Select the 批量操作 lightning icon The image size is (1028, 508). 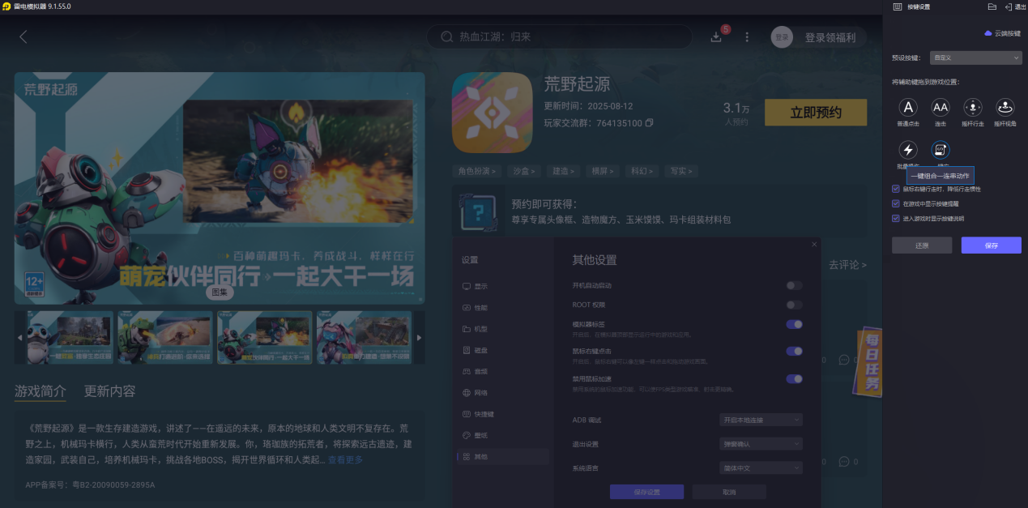pyautogui.click(x=909, y=150)
